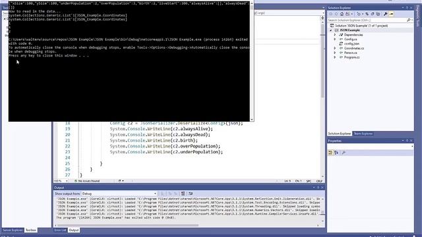422x237 pixels.
Task: Click Clear All icon in Output toolbar
Action: click(183, 194)
